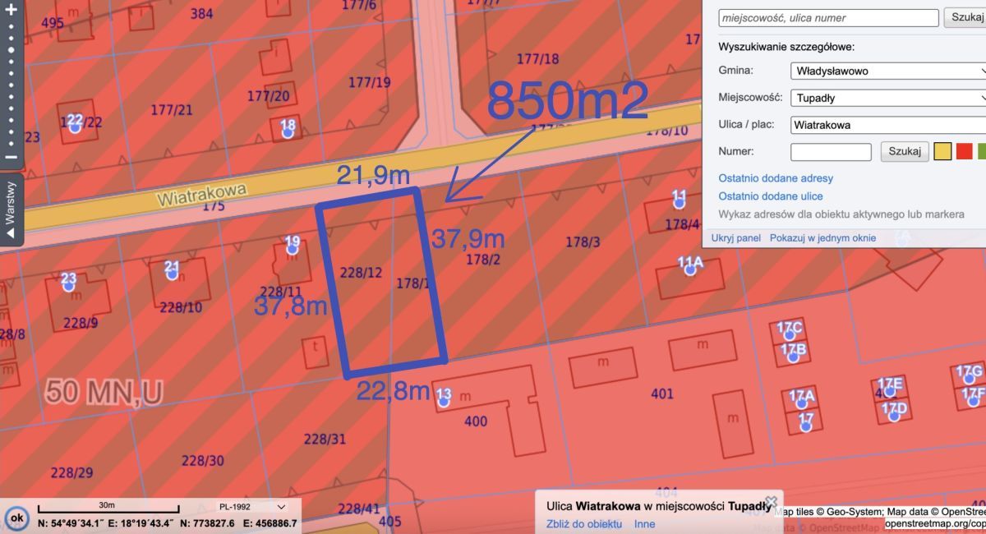Click parcel label 228/12
This screenshot has height=534, width=986.
(362, 272)
